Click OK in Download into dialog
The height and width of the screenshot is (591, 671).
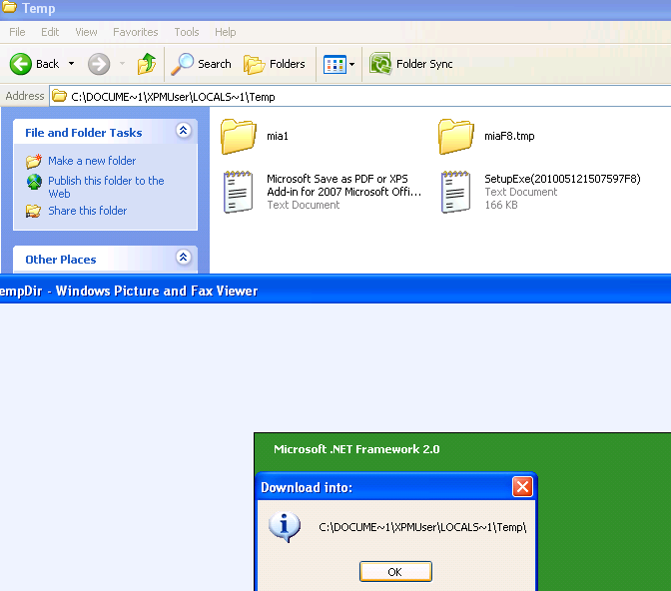click(395, 572)
